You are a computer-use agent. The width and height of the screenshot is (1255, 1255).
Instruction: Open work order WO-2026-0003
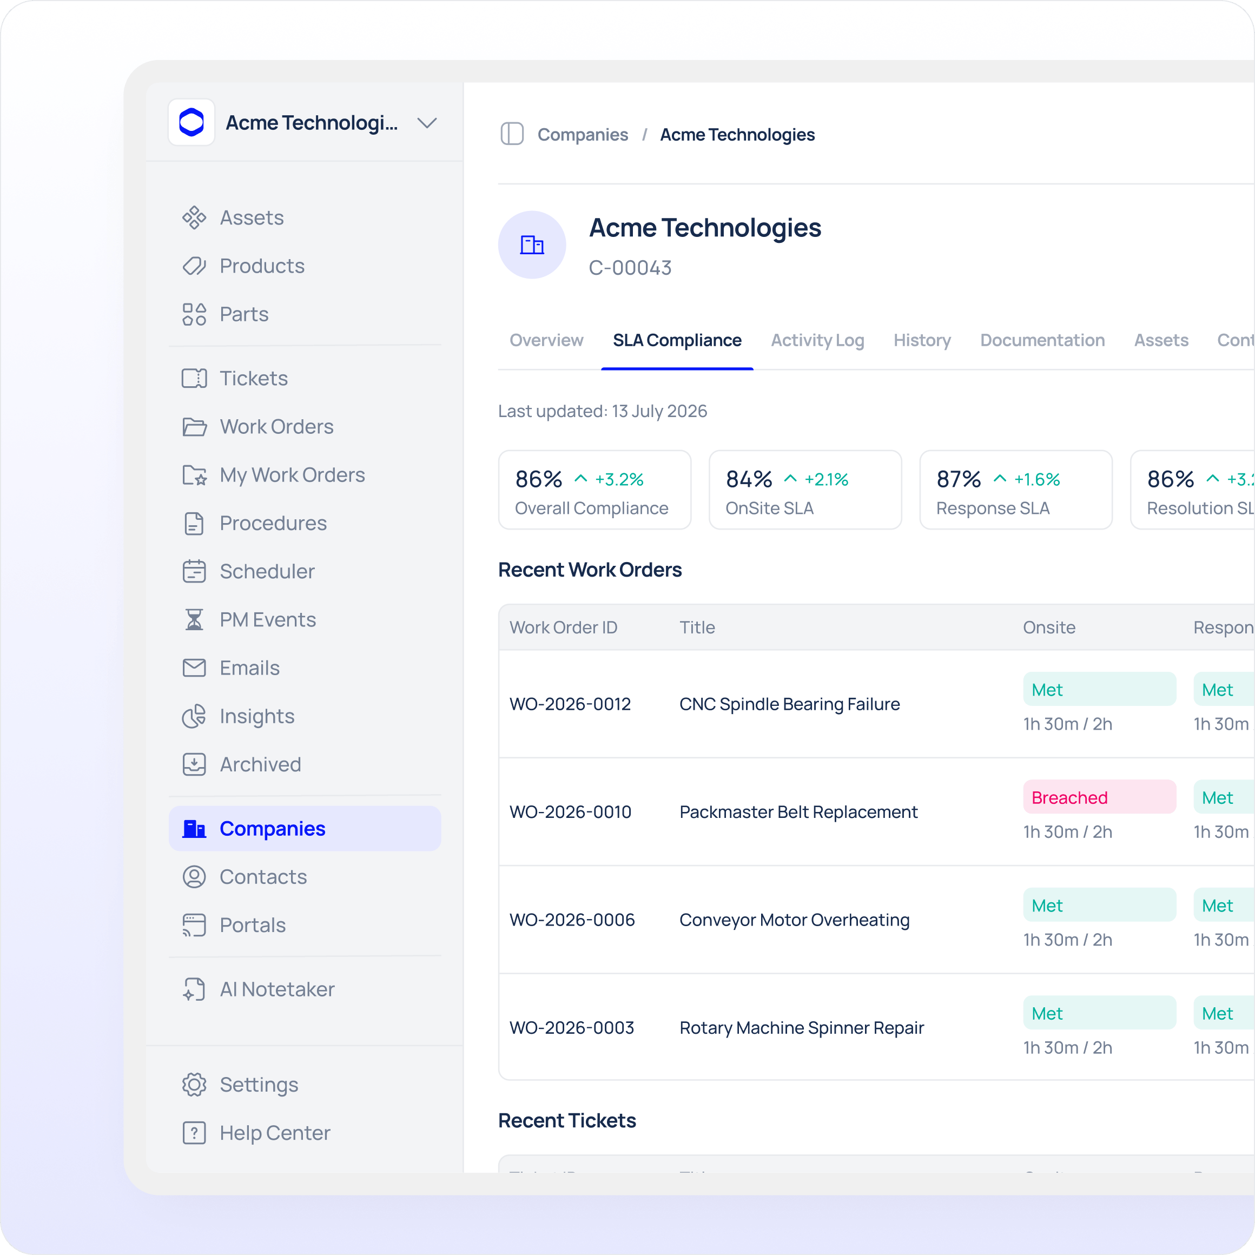pyautogui.click(x=572, y=1028)
